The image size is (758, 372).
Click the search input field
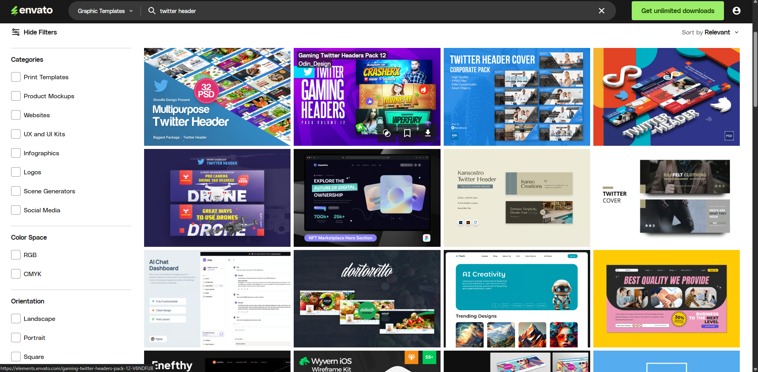pyautogui.click(x=277, y=11)
